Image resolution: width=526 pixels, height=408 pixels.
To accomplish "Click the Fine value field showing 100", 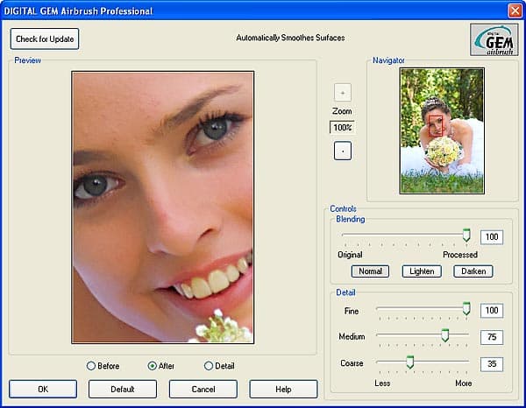I will (x=492, y=311).
